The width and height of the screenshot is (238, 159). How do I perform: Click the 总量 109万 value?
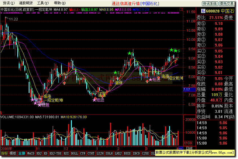[x=217, y=95]
